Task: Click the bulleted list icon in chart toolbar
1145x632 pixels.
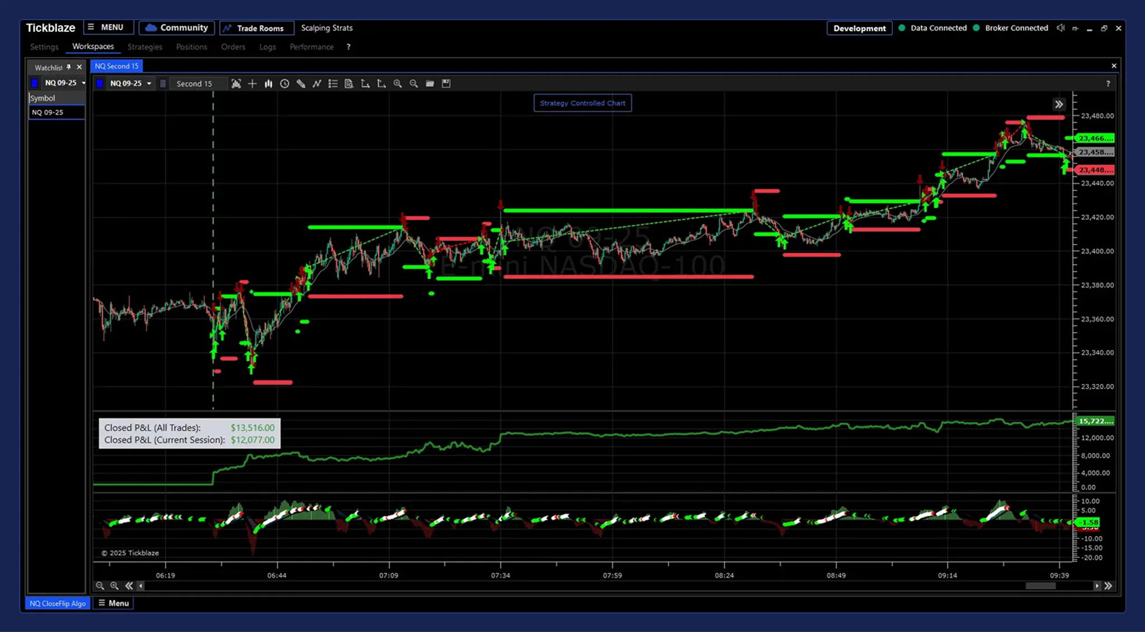Action: point(333,84)
